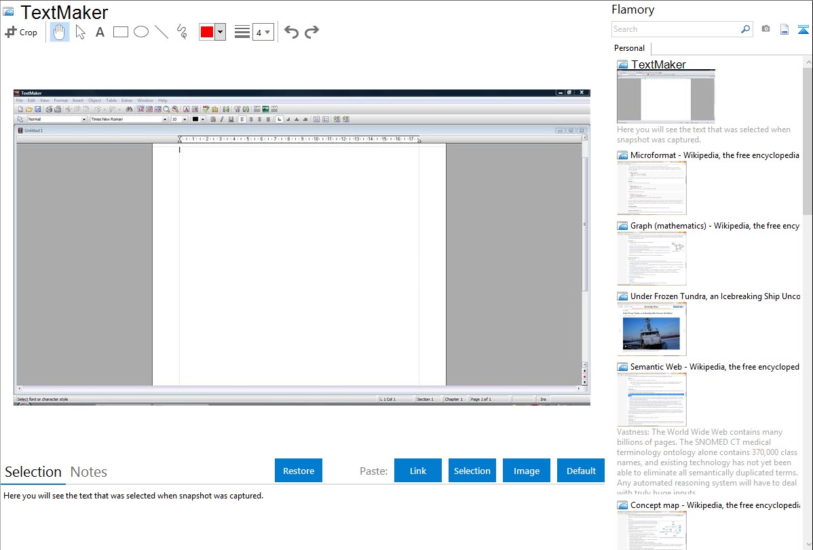Paste the Selection
Screen dimensions: 813x550
(x=472, y=471)
